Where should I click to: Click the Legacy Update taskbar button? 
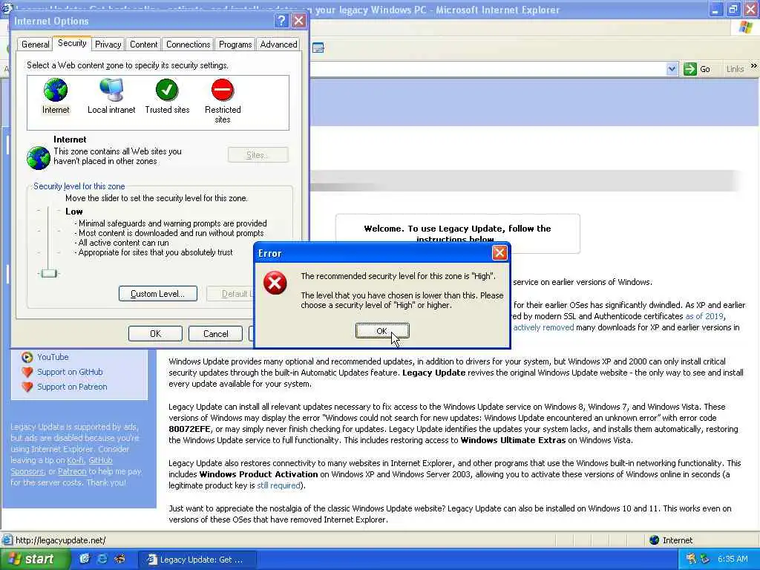coord(196,560)
